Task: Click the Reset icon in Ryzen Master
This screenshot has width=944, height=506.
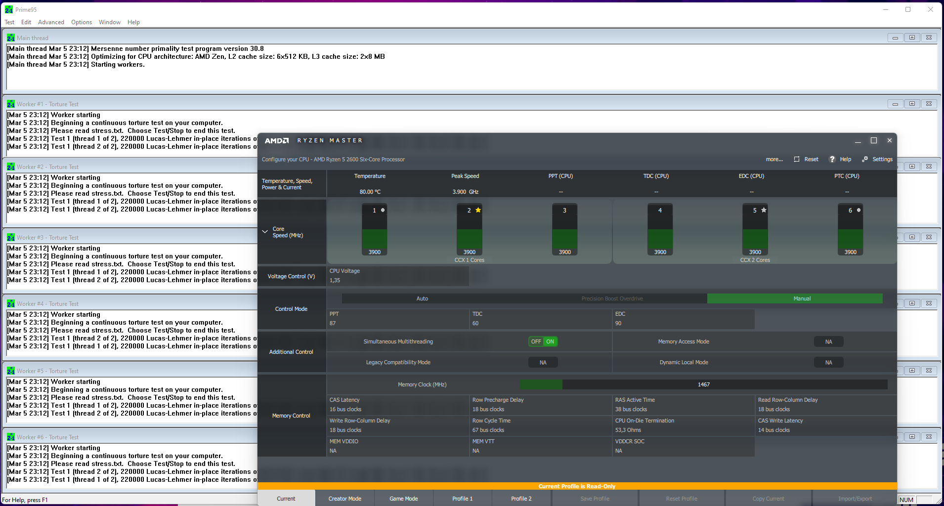Action: pos(797,159)
